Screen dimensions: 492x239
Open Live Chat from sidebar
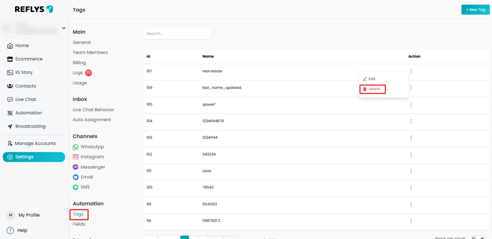coord(25,100)
